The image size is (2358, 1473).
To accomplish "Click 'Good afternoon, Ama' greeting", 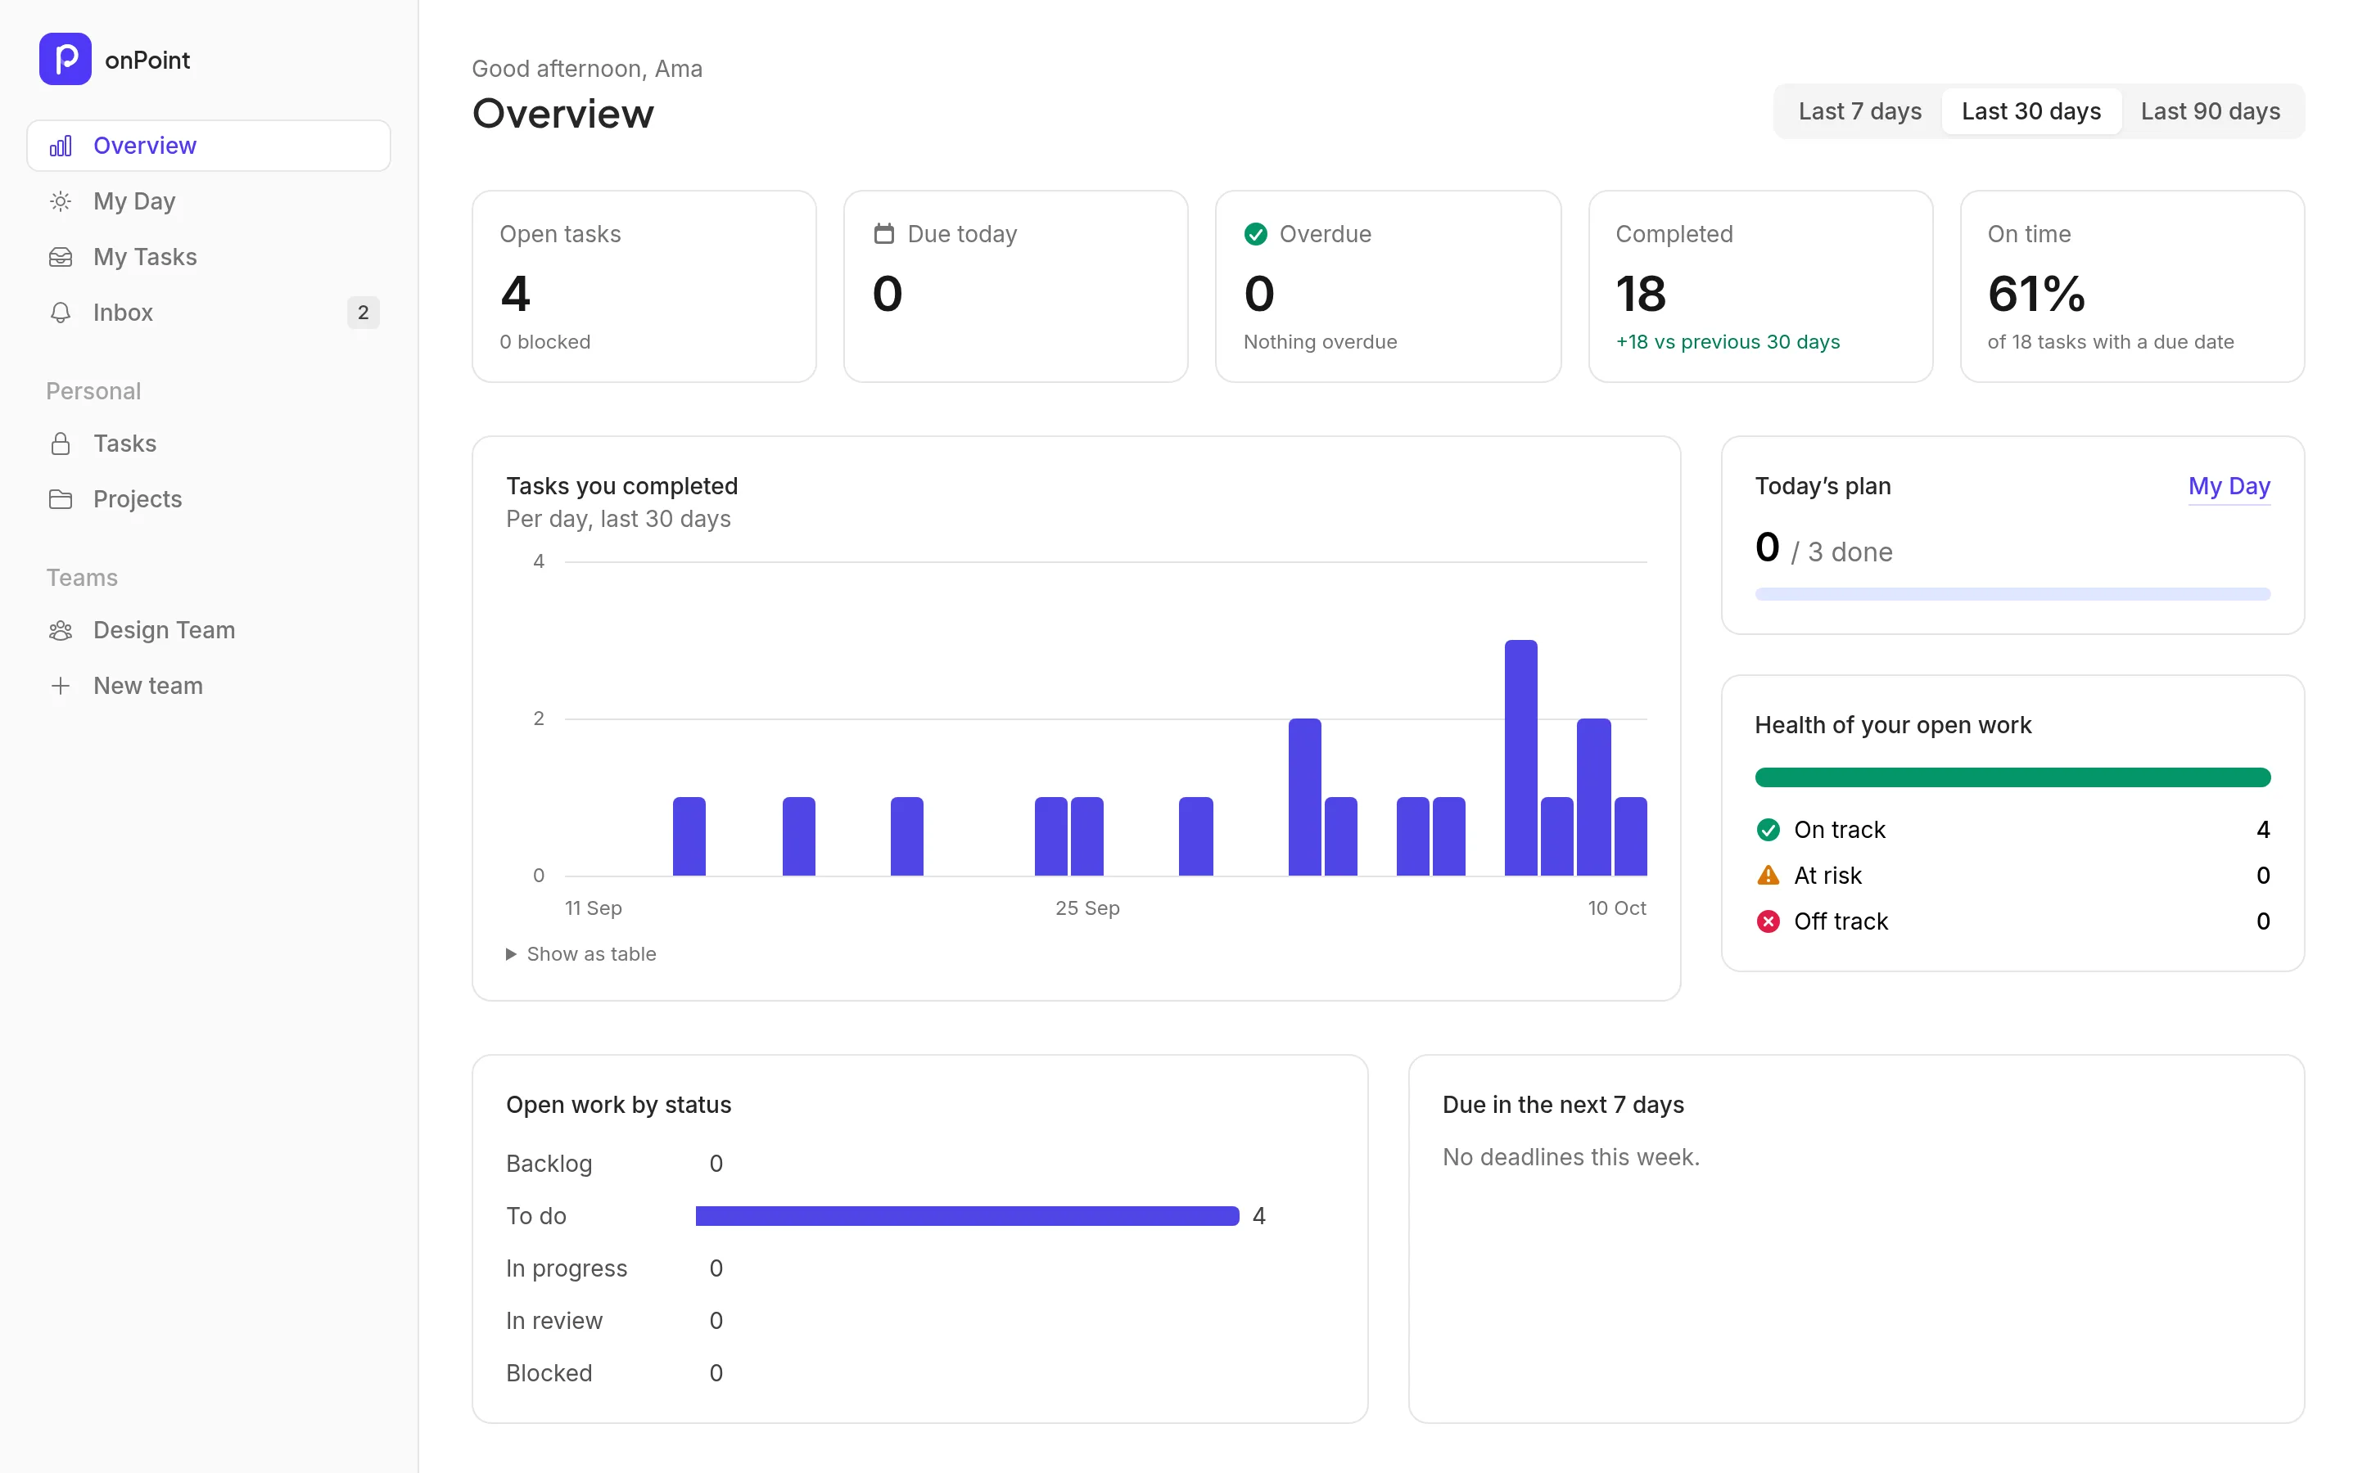I will coord(586,70).
